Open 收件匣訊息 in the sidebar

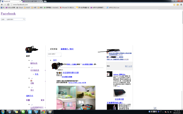(35, 70)
